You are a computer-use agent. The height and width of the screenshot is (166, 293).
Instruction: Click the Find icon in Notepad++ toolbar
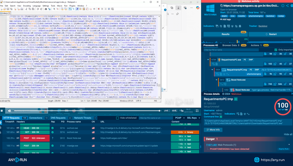pyautogui.click(x=46, y=9)
